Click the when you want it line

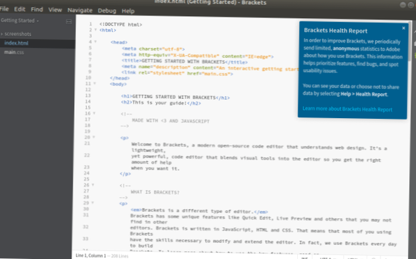tap(155, 168)
